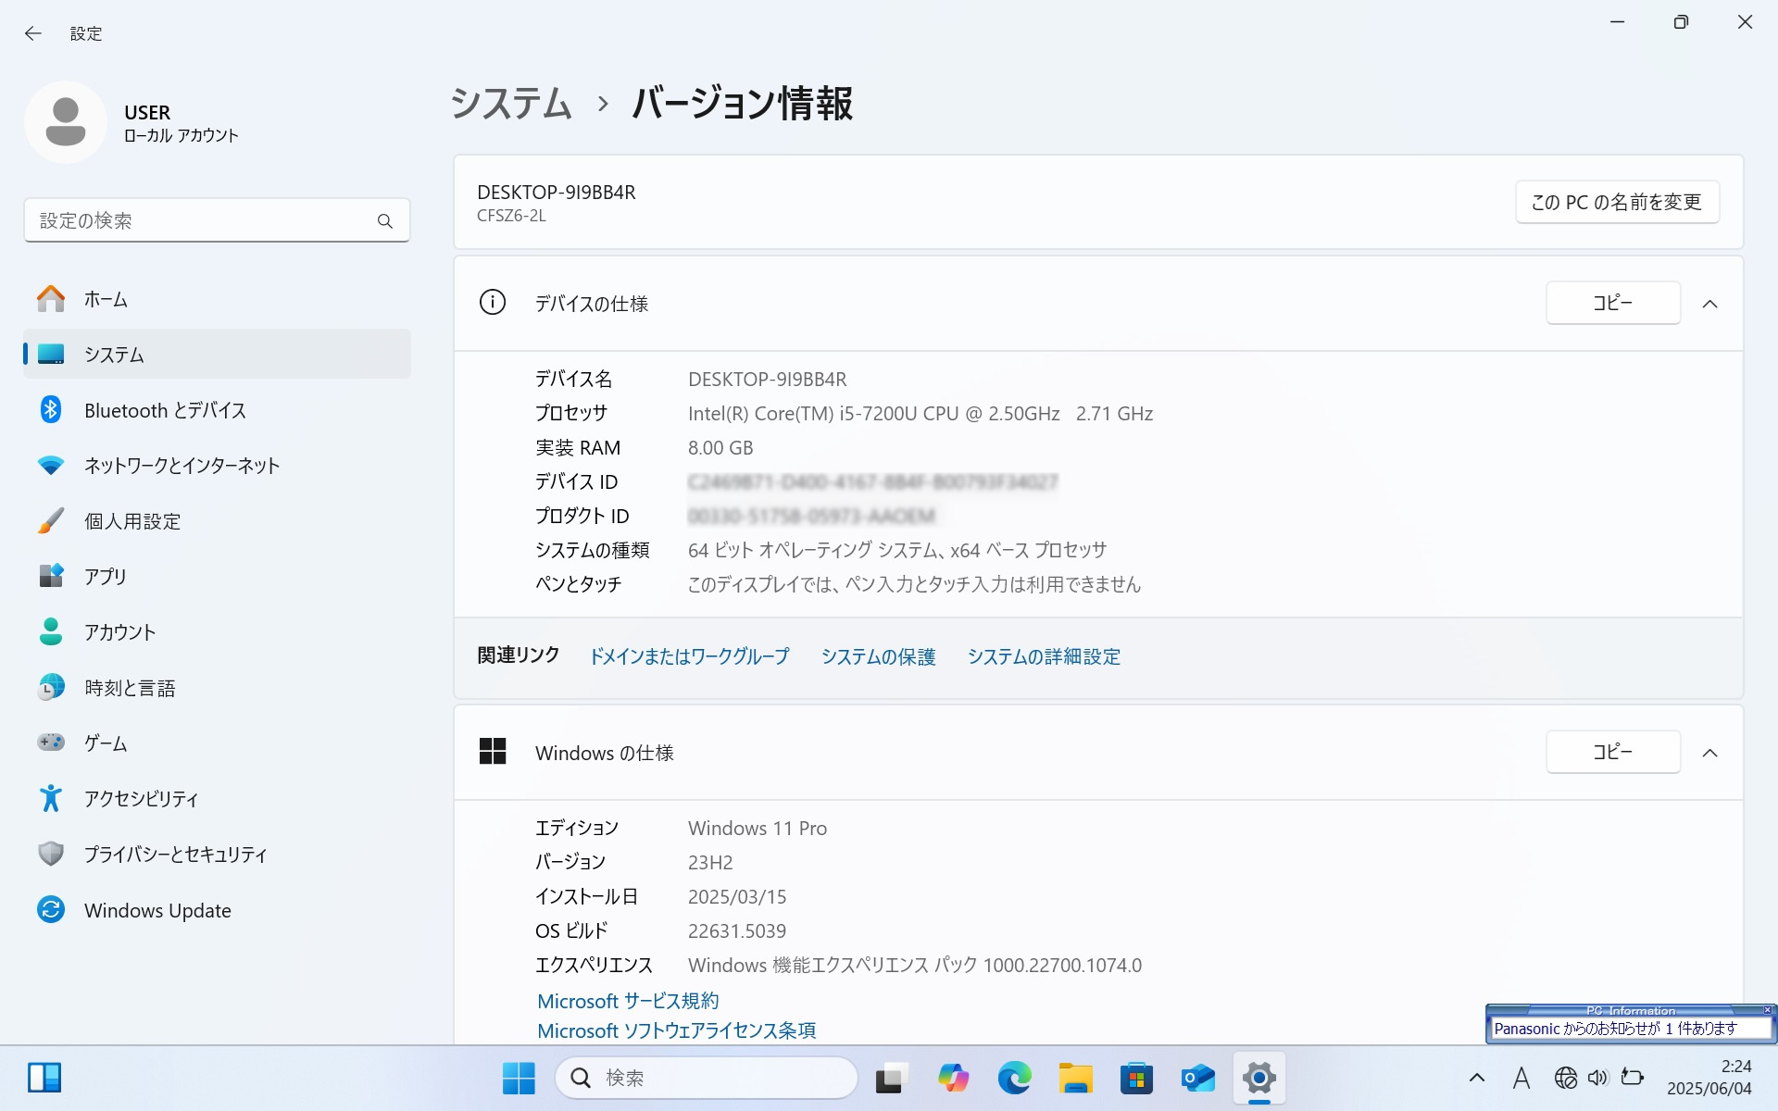
Task: Click the 8.00 GB RAM value
Action: pyautogui.click(x=720, y=448)
